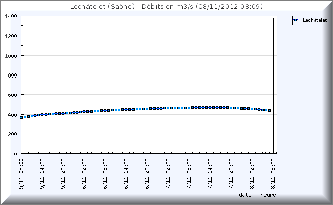The height and width of the screenshot is (205, 333).
Task: Click the 5/11 20:00 x-axis label
Action: click(x=63, y=174)
